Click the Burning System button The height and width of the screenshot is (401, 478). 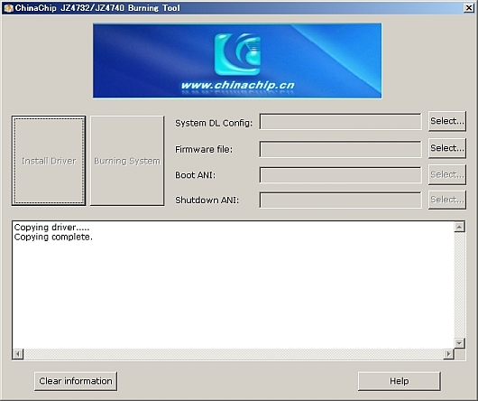click(127, 161)
